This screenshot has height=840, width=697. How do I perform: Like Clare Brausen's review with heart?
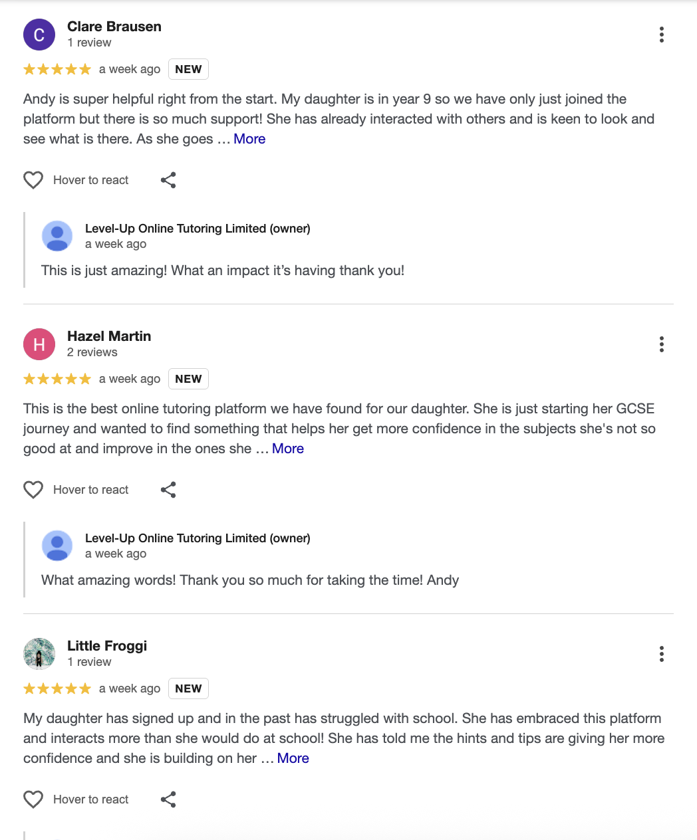[x=33, y=180]
